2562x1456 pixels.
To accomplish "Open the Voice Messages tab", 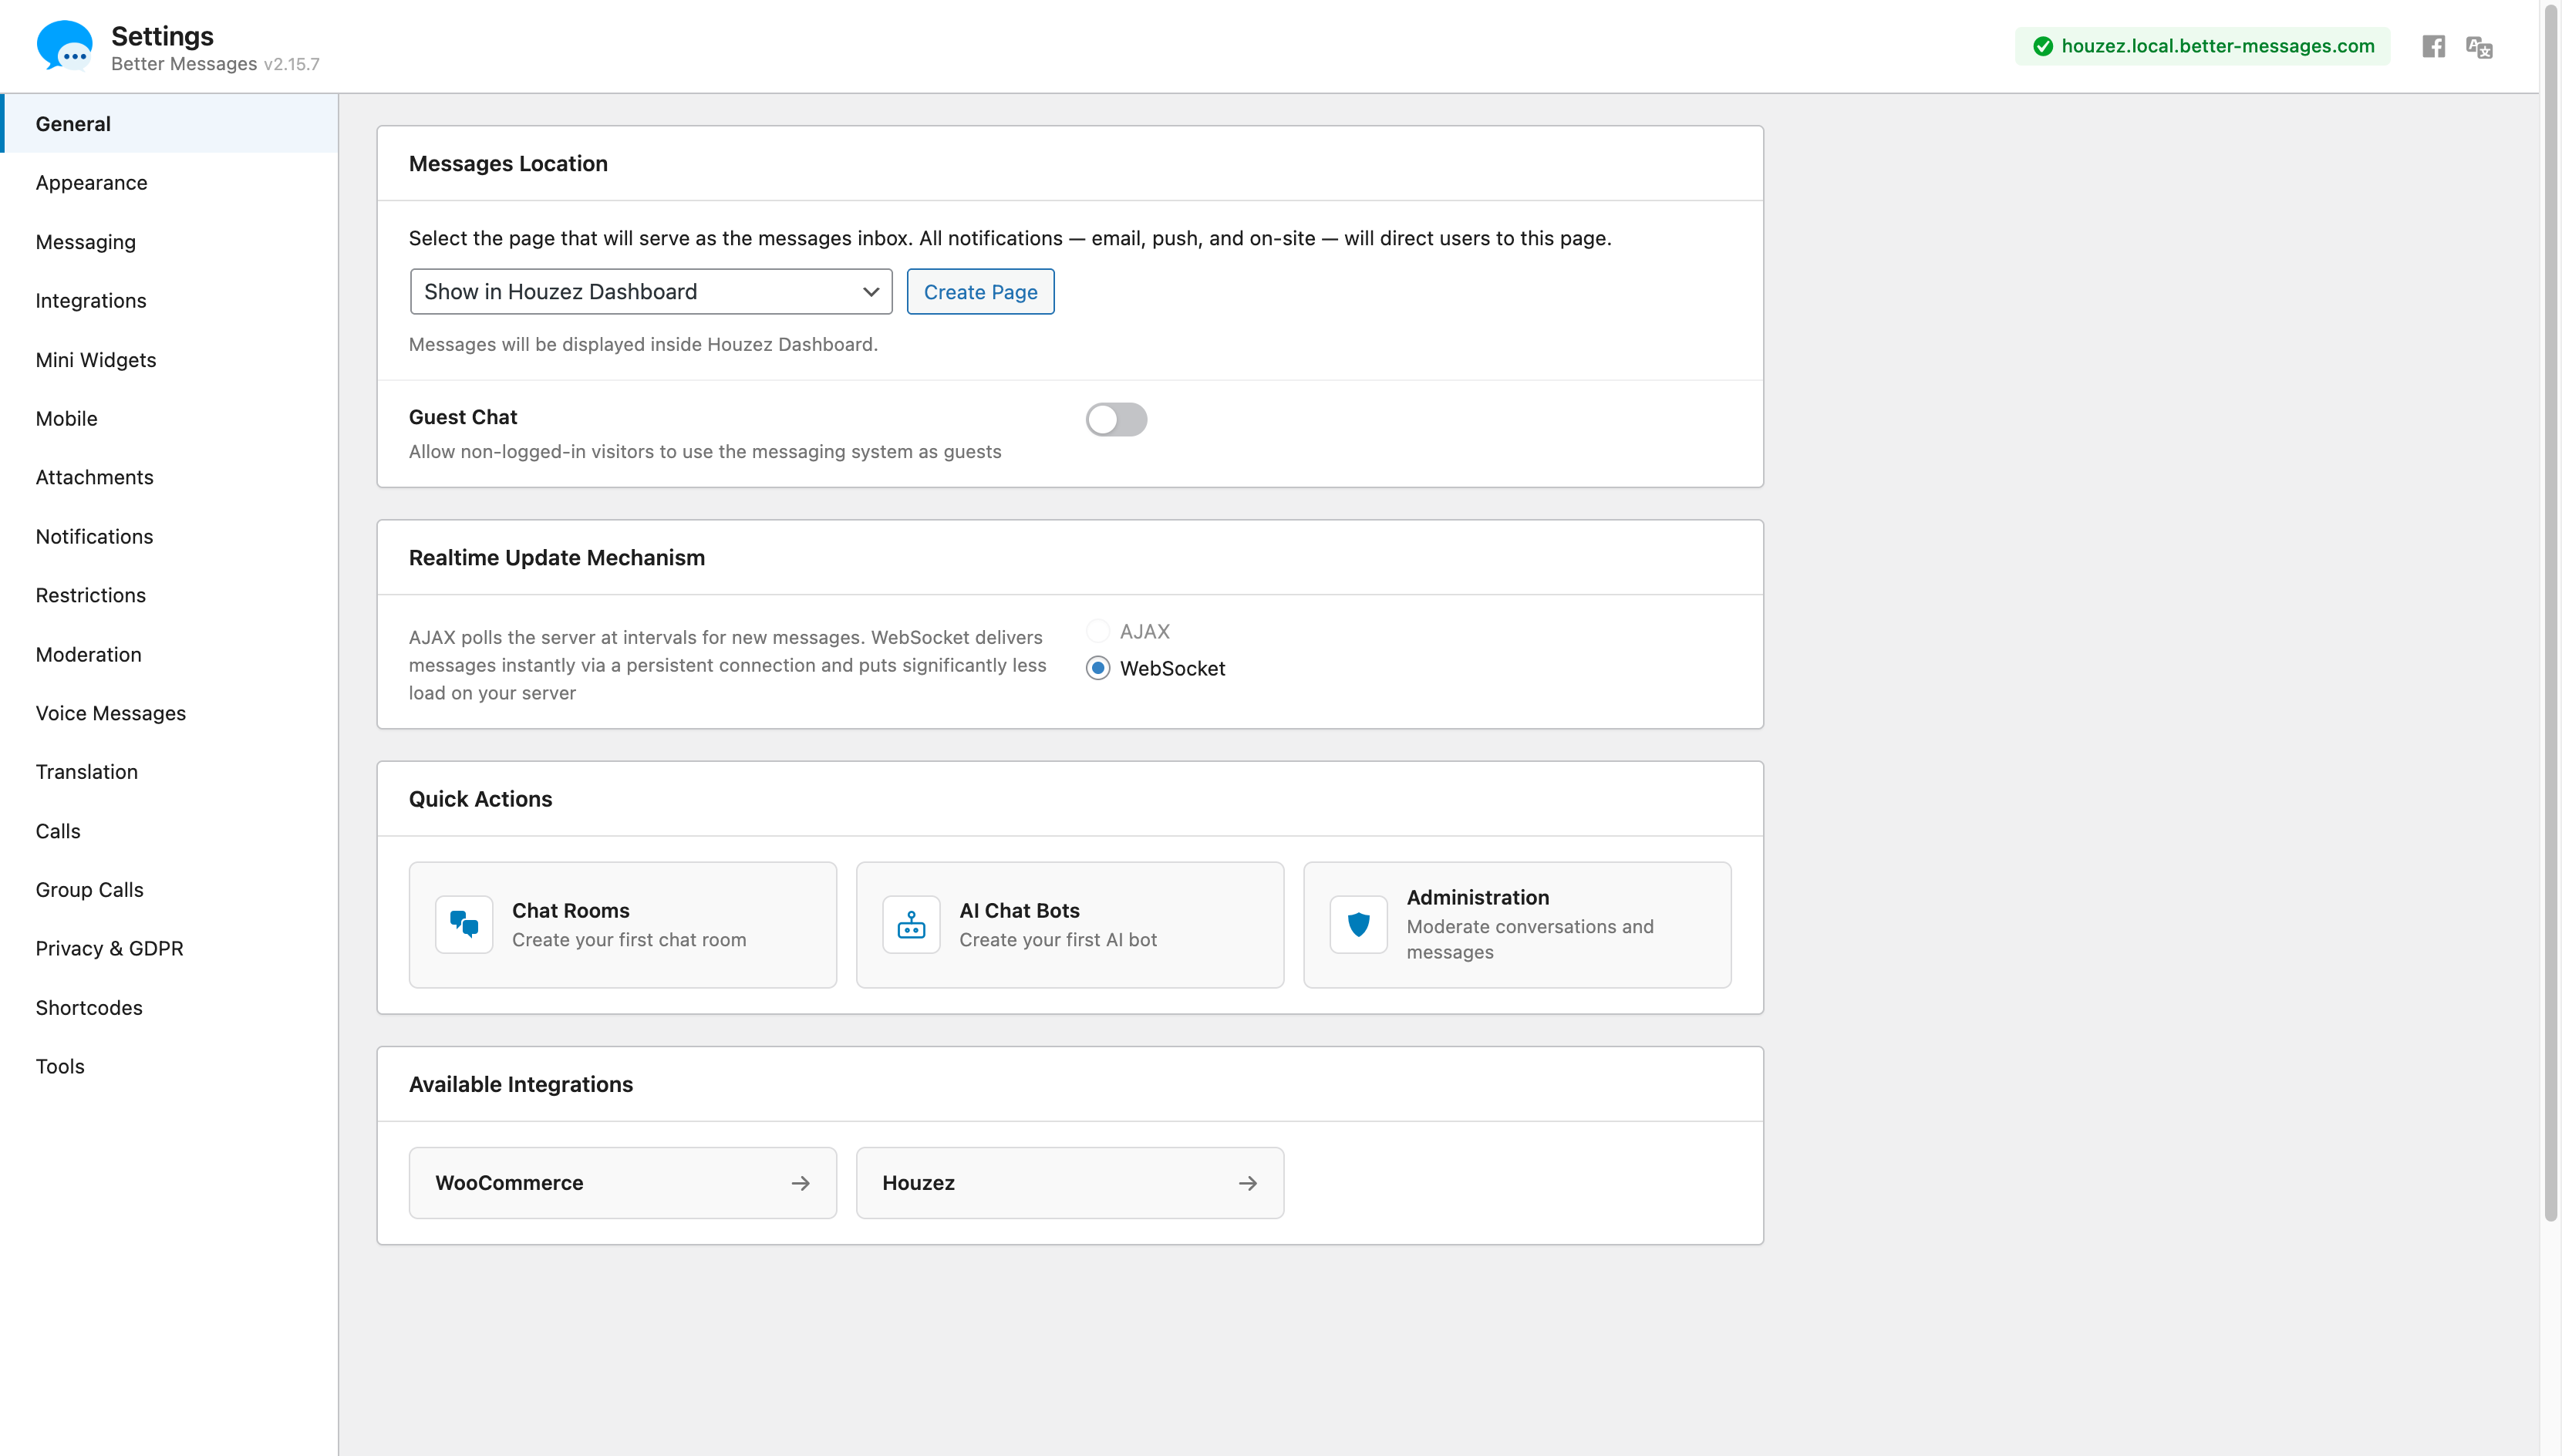I will (170, 713).
